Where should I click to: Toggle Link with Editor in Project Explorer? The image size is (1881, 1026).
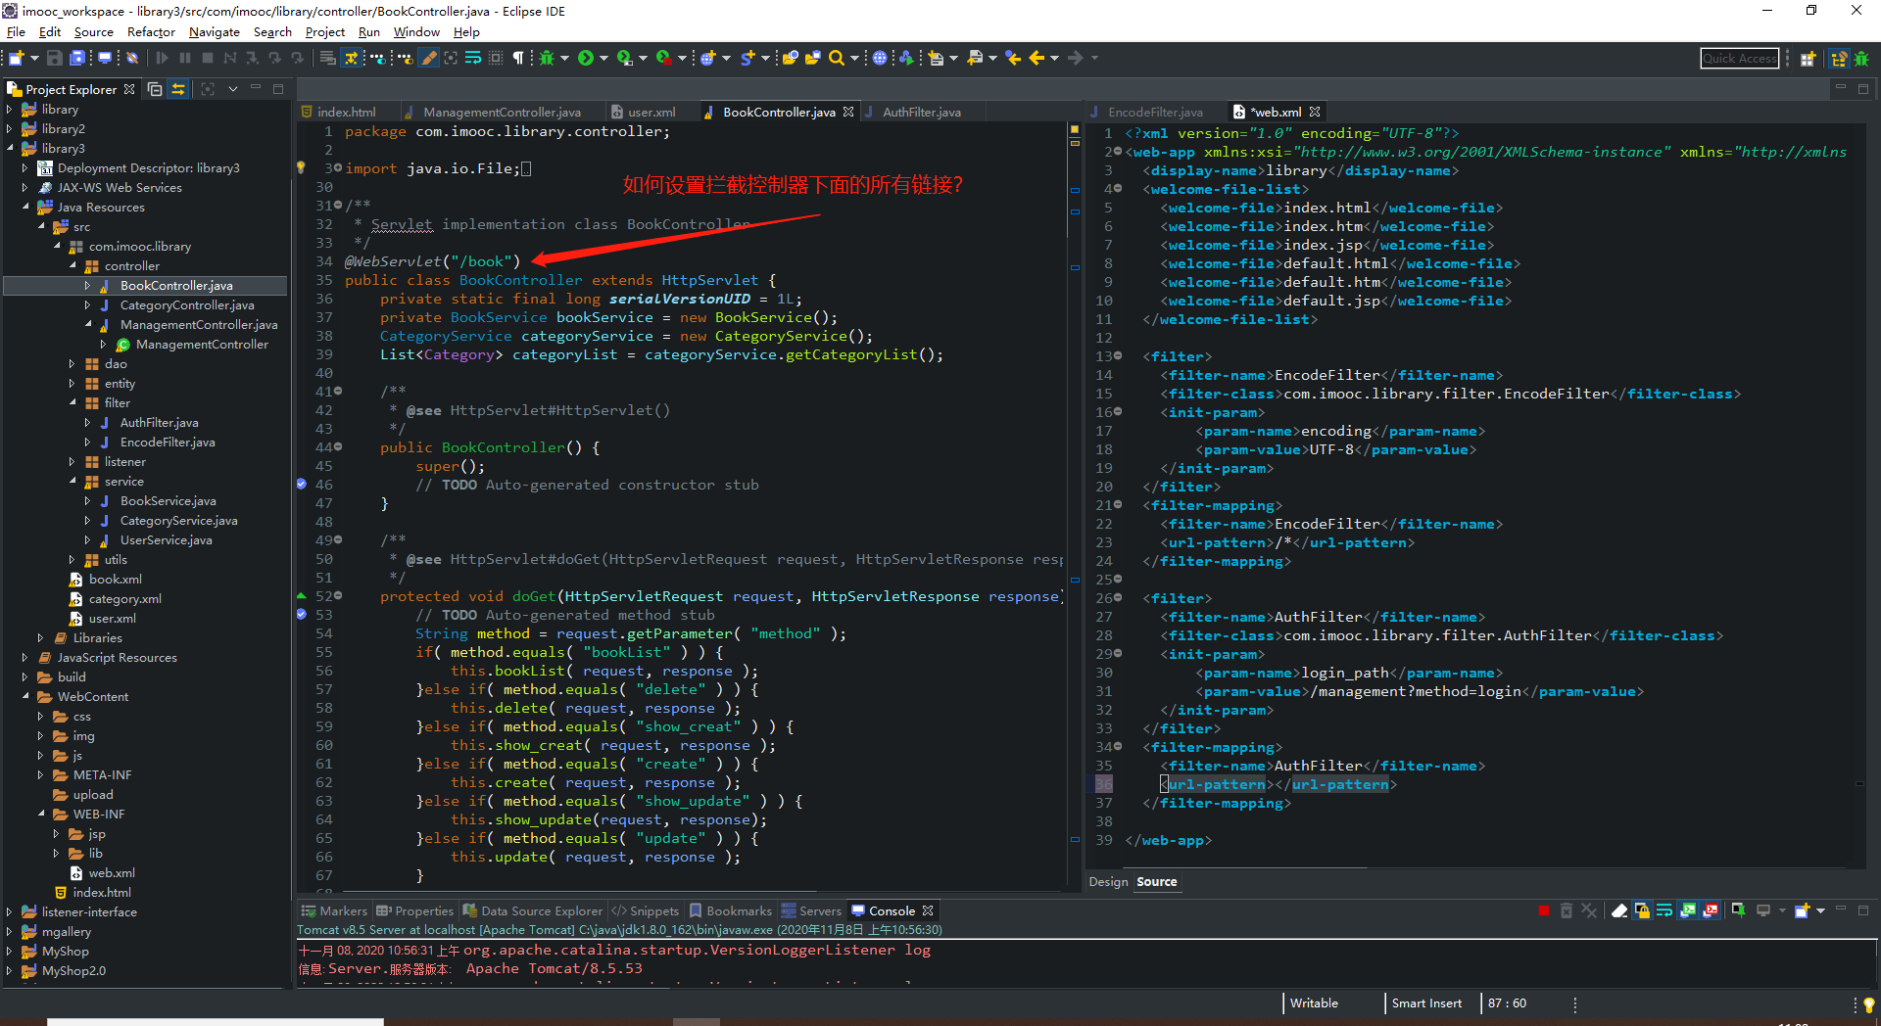click(x=178, y=89)
